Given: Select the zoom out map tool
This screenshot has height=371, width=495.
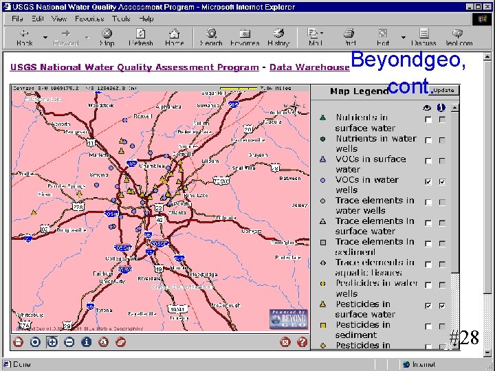Looking at the screenshot, I should [x=69, y=342].
